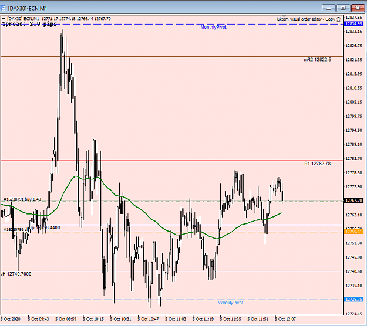Click the OHLC values in chart header
Viewport: 367px width, 326px height.
(76, 19)
